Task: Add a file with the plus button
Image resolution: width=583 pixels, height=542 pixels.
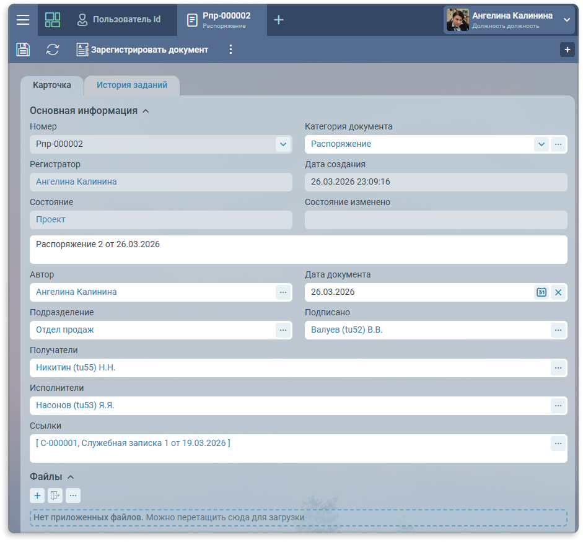Action: coord(37,496)
